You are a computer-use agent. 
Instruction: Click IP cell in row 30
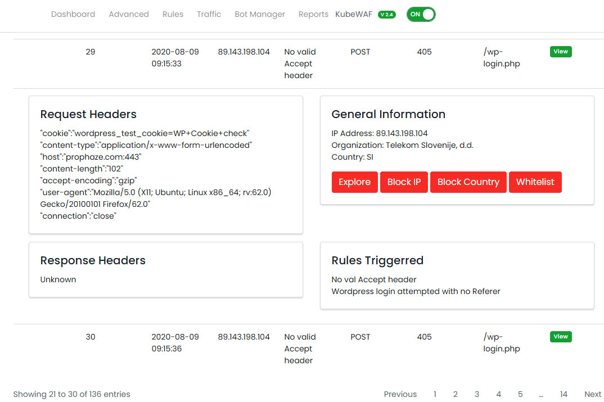244,337
